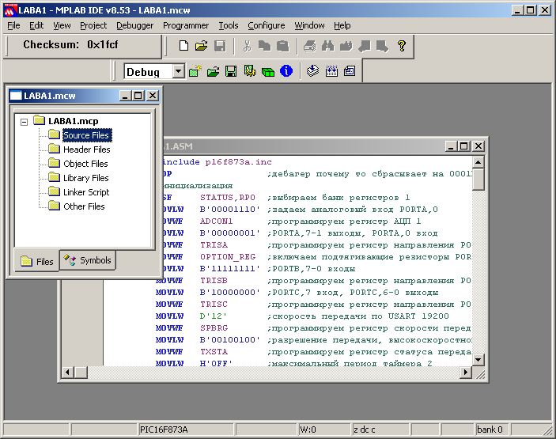Viewport: 556px width, 439px height.
Task: Click the W:0 status bar field
Action: pos(323,430)
